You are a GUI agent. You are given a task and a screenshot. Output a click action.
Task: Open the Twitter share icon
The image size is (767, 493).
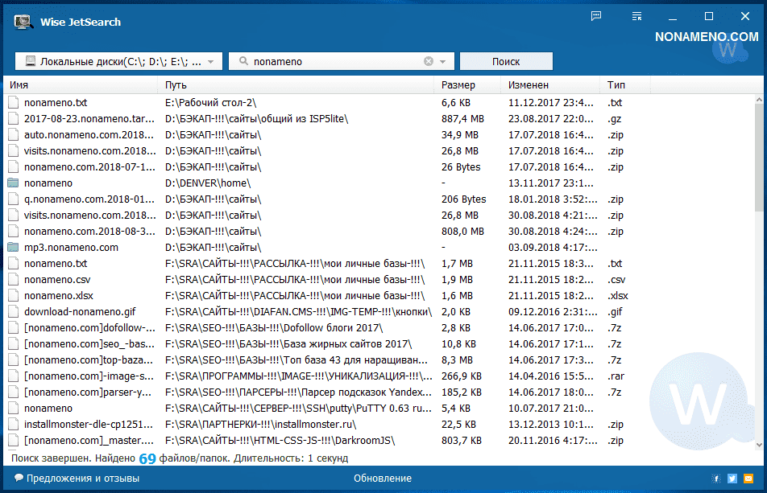click(732, 479)
